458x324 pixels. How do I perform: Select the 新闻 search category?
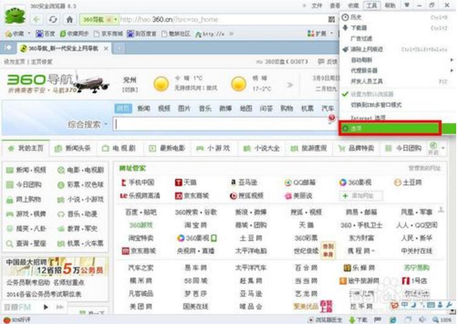(x=144, y=108)
